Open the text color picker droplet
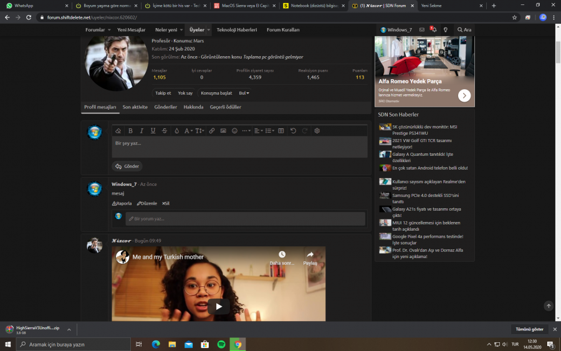This screenshot has height=351, width=561. tap(176, 131)
